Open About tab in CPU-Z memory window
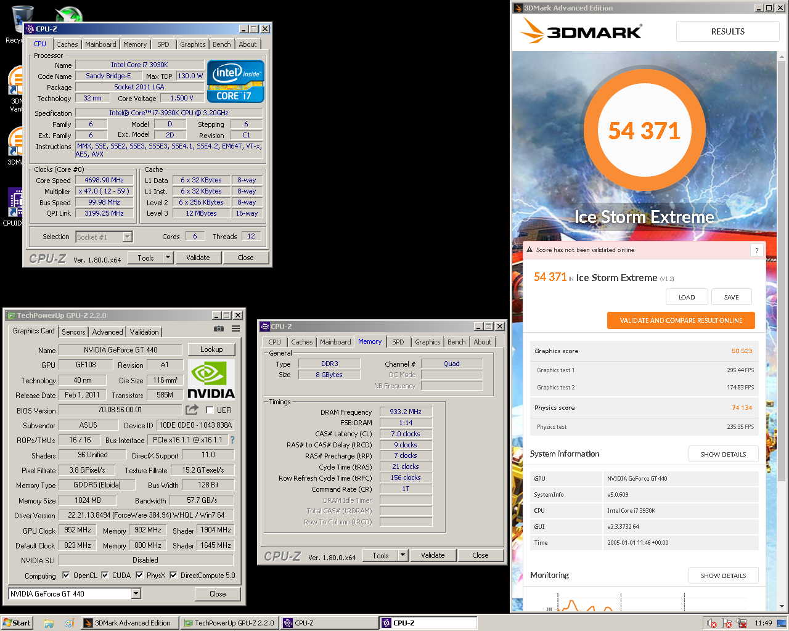 (x=483, y=342)
